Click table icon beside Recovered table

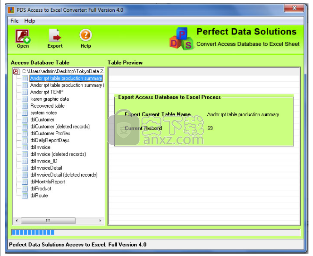click(25, 106)
